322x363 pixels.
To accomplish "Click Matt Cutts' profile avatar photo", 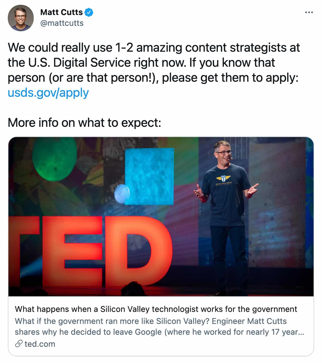I will [x=21, y=18].
